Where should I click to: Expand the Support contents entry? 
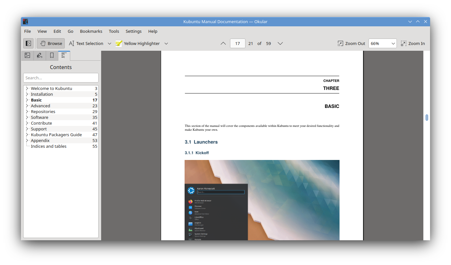coord(27,129)
